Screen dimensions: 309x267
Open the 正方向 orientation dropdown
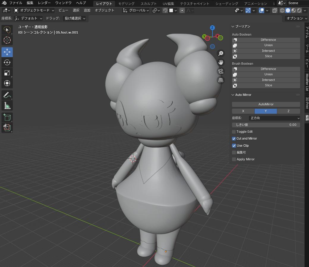click(274, 118)
